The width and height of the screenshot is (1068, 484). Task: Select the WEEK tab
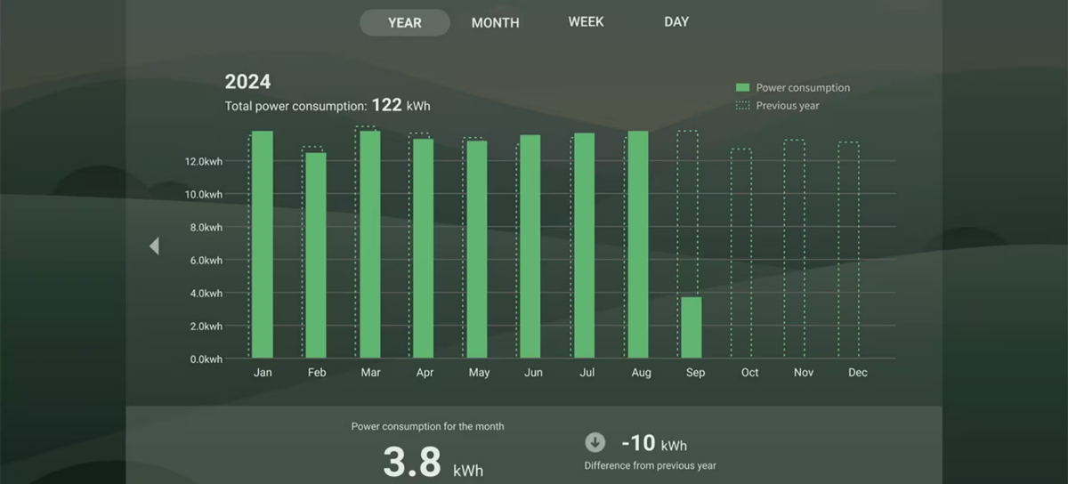(x=586, y=21)
